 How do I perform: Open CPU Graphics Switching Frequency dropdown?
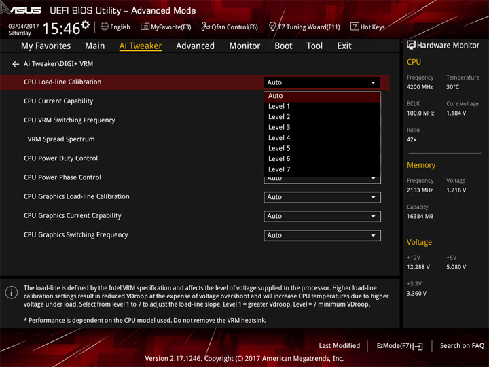[322, 235]
